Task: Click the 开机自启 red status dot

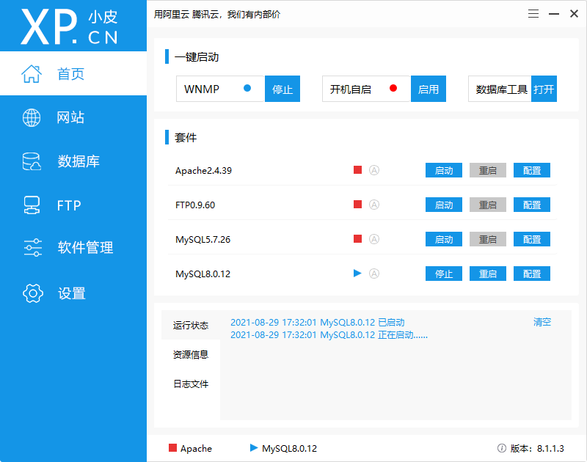Action: [393, 88]
